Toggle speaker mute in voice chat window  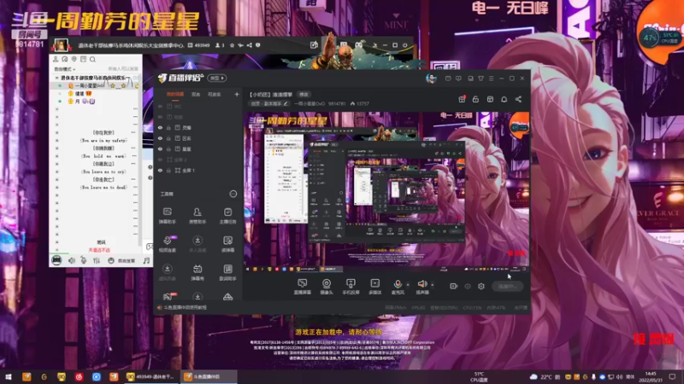pyautogui.click(x=72, y=260)
